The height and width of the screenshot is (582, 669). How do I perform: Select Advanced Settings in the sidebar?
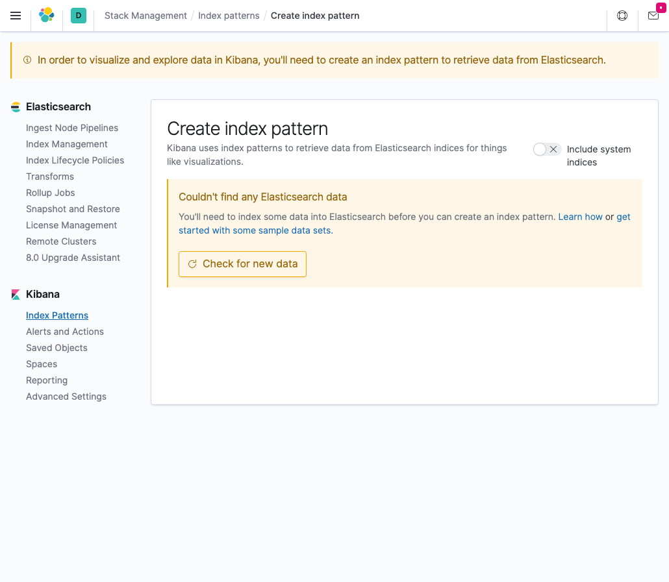(x=66, y=396)
